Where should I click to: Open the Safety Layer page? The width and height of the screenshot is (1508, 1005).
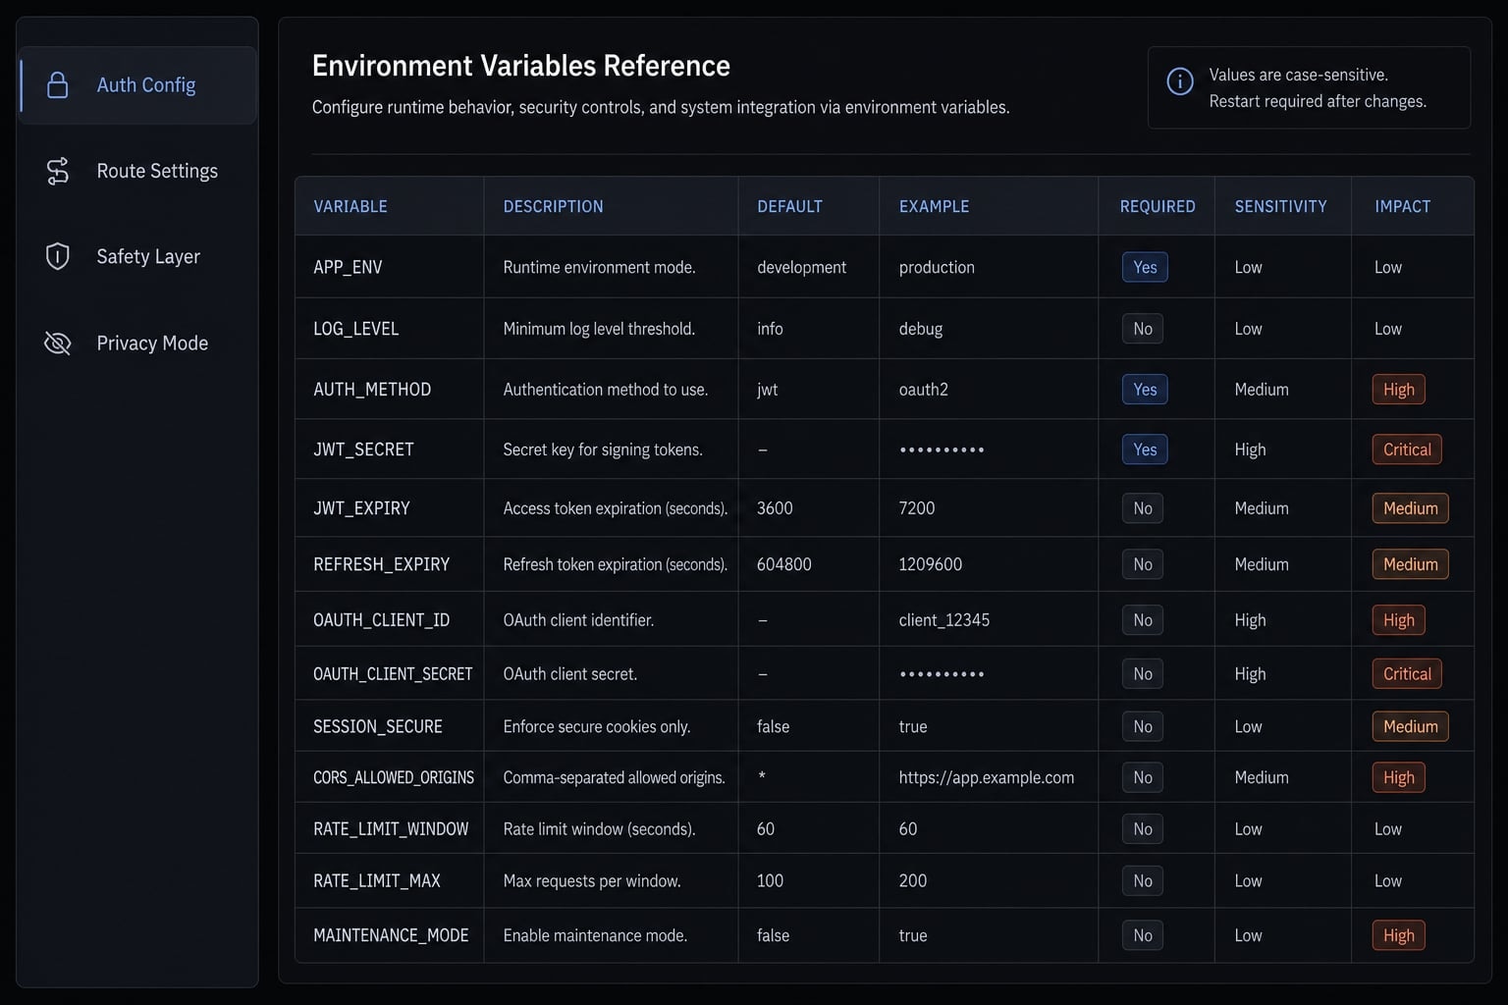pos(137,256)
